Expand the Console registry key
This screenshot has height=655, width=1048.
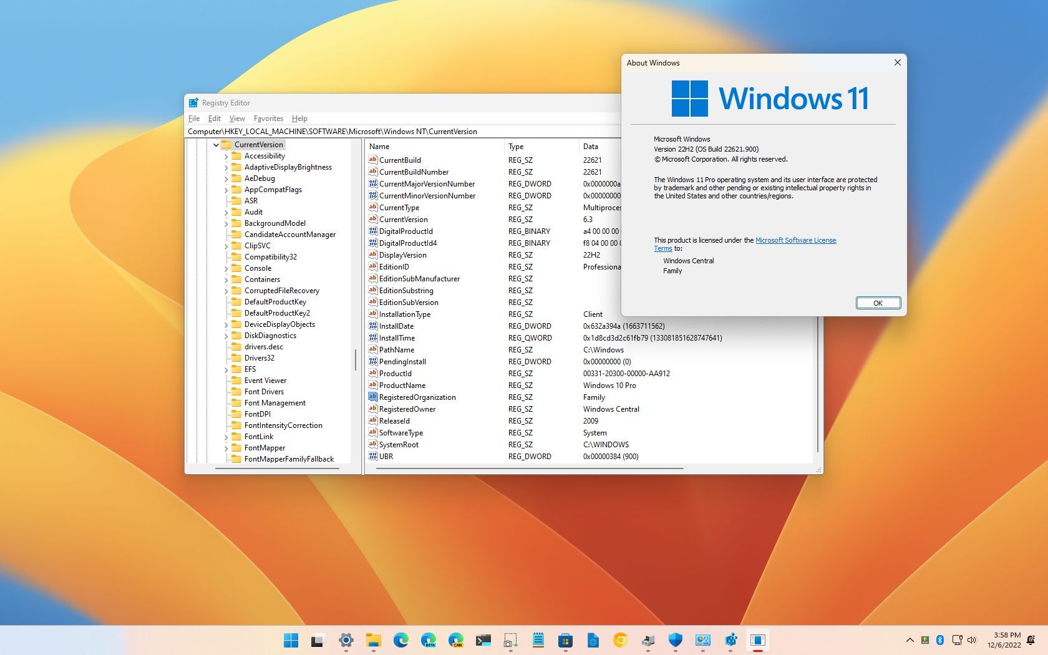coord(227,268)
